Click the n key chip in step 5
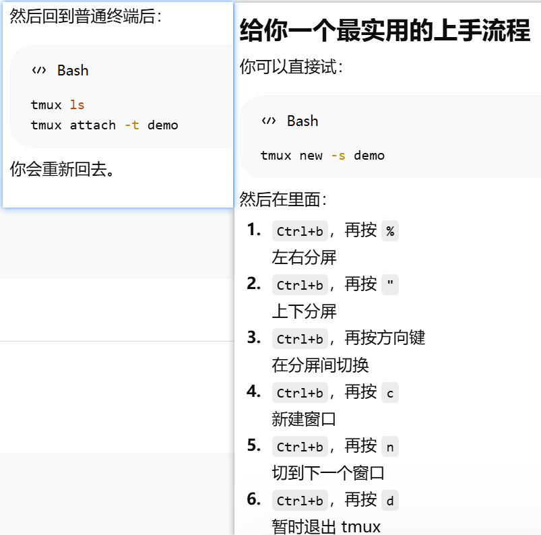This screenshot has width=541, height=535. click(x=390, y=446)
